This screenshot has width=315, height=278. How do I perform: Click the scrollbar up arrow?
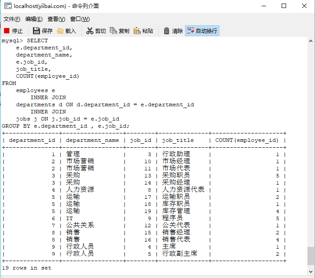(311, 41)
